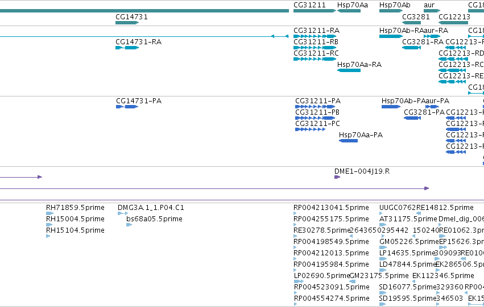This screenshot has width=484, height=307.
Task: Select EST SD16077.5prime
Action: coord(407,287)
